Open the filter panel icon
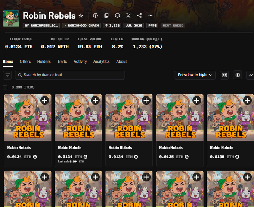254x207 pixels. [x=7, y=75]
